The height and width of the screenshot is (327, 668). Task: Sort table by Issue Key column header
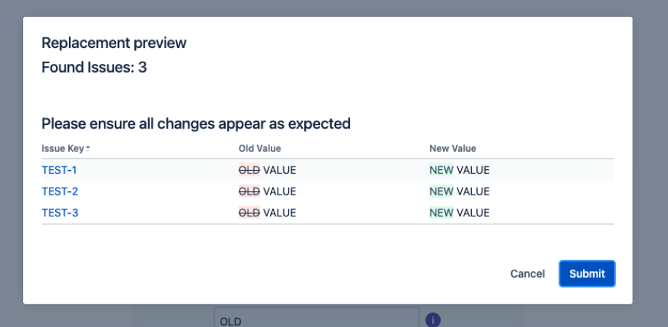[63, 148]
